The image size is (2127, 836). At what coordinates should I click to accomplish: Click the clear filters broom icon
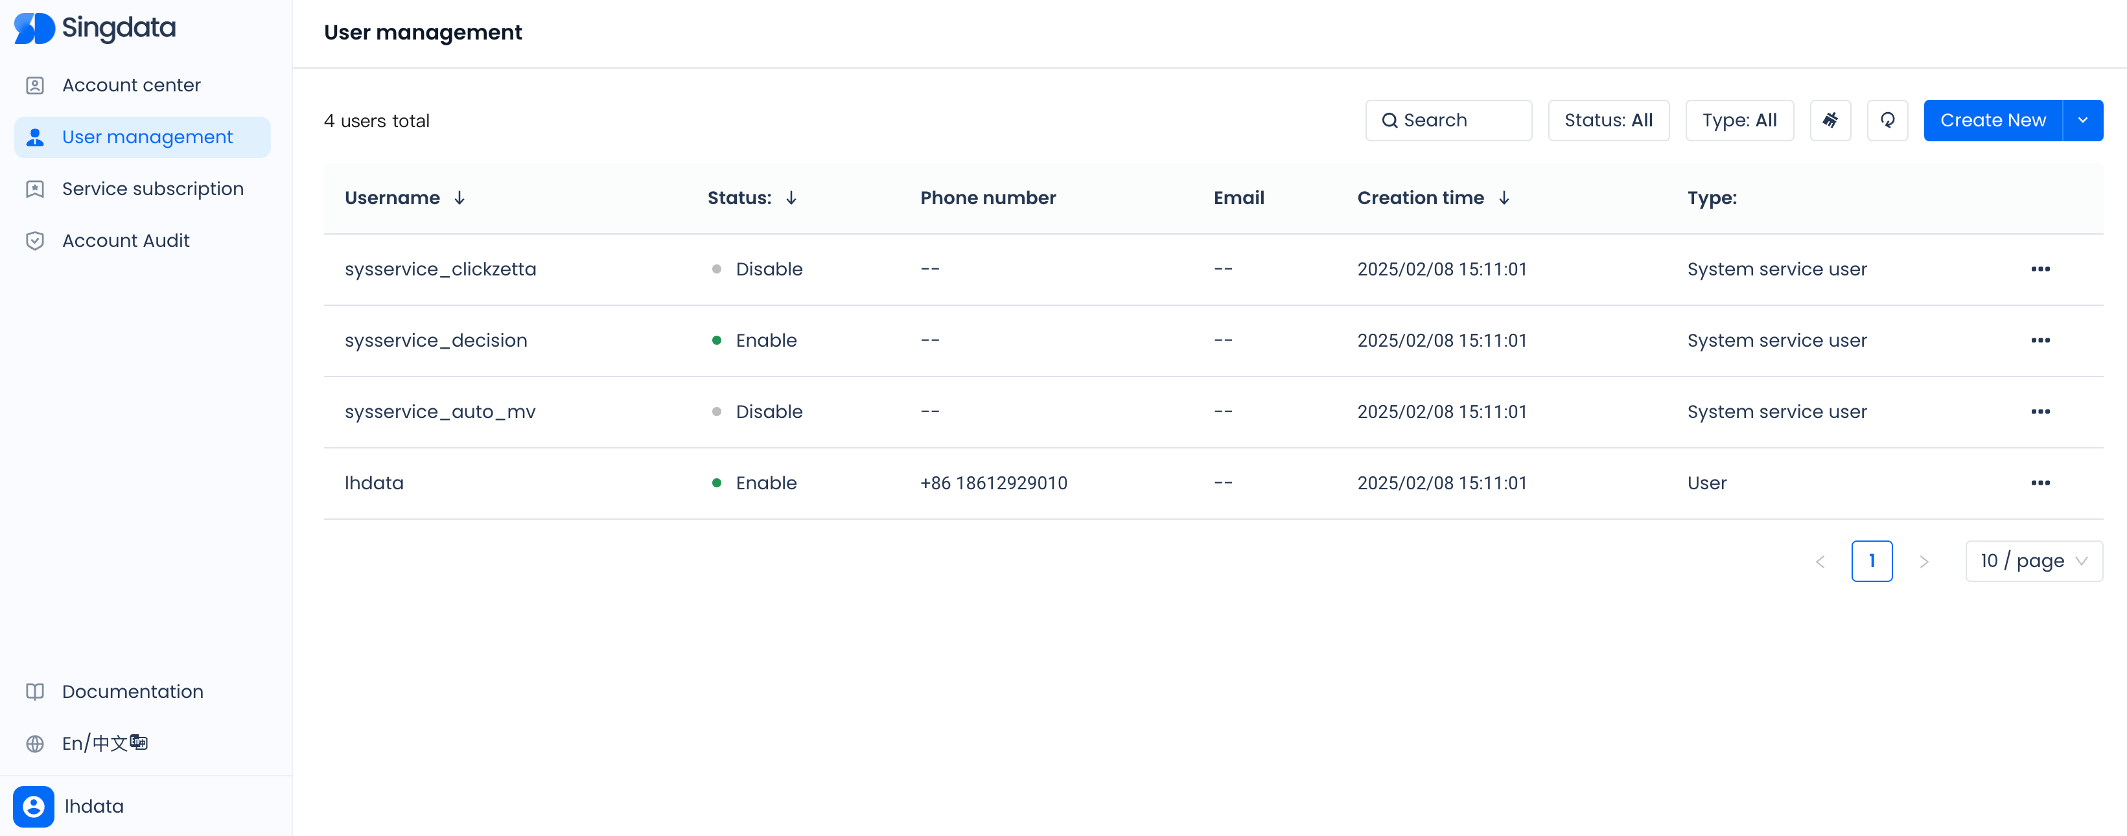click(1830, 121)
